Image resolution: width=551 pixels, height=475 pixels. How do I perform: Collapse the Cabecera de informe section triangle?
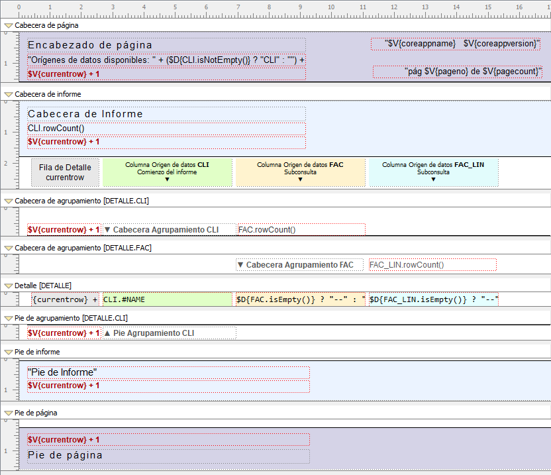[x=8, y=94]
